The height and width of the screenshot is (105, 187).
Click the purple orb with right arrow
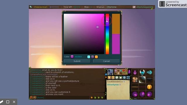142,94
